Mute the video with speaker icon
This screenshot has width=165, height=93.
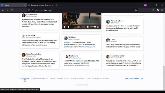tap(88, 27)
